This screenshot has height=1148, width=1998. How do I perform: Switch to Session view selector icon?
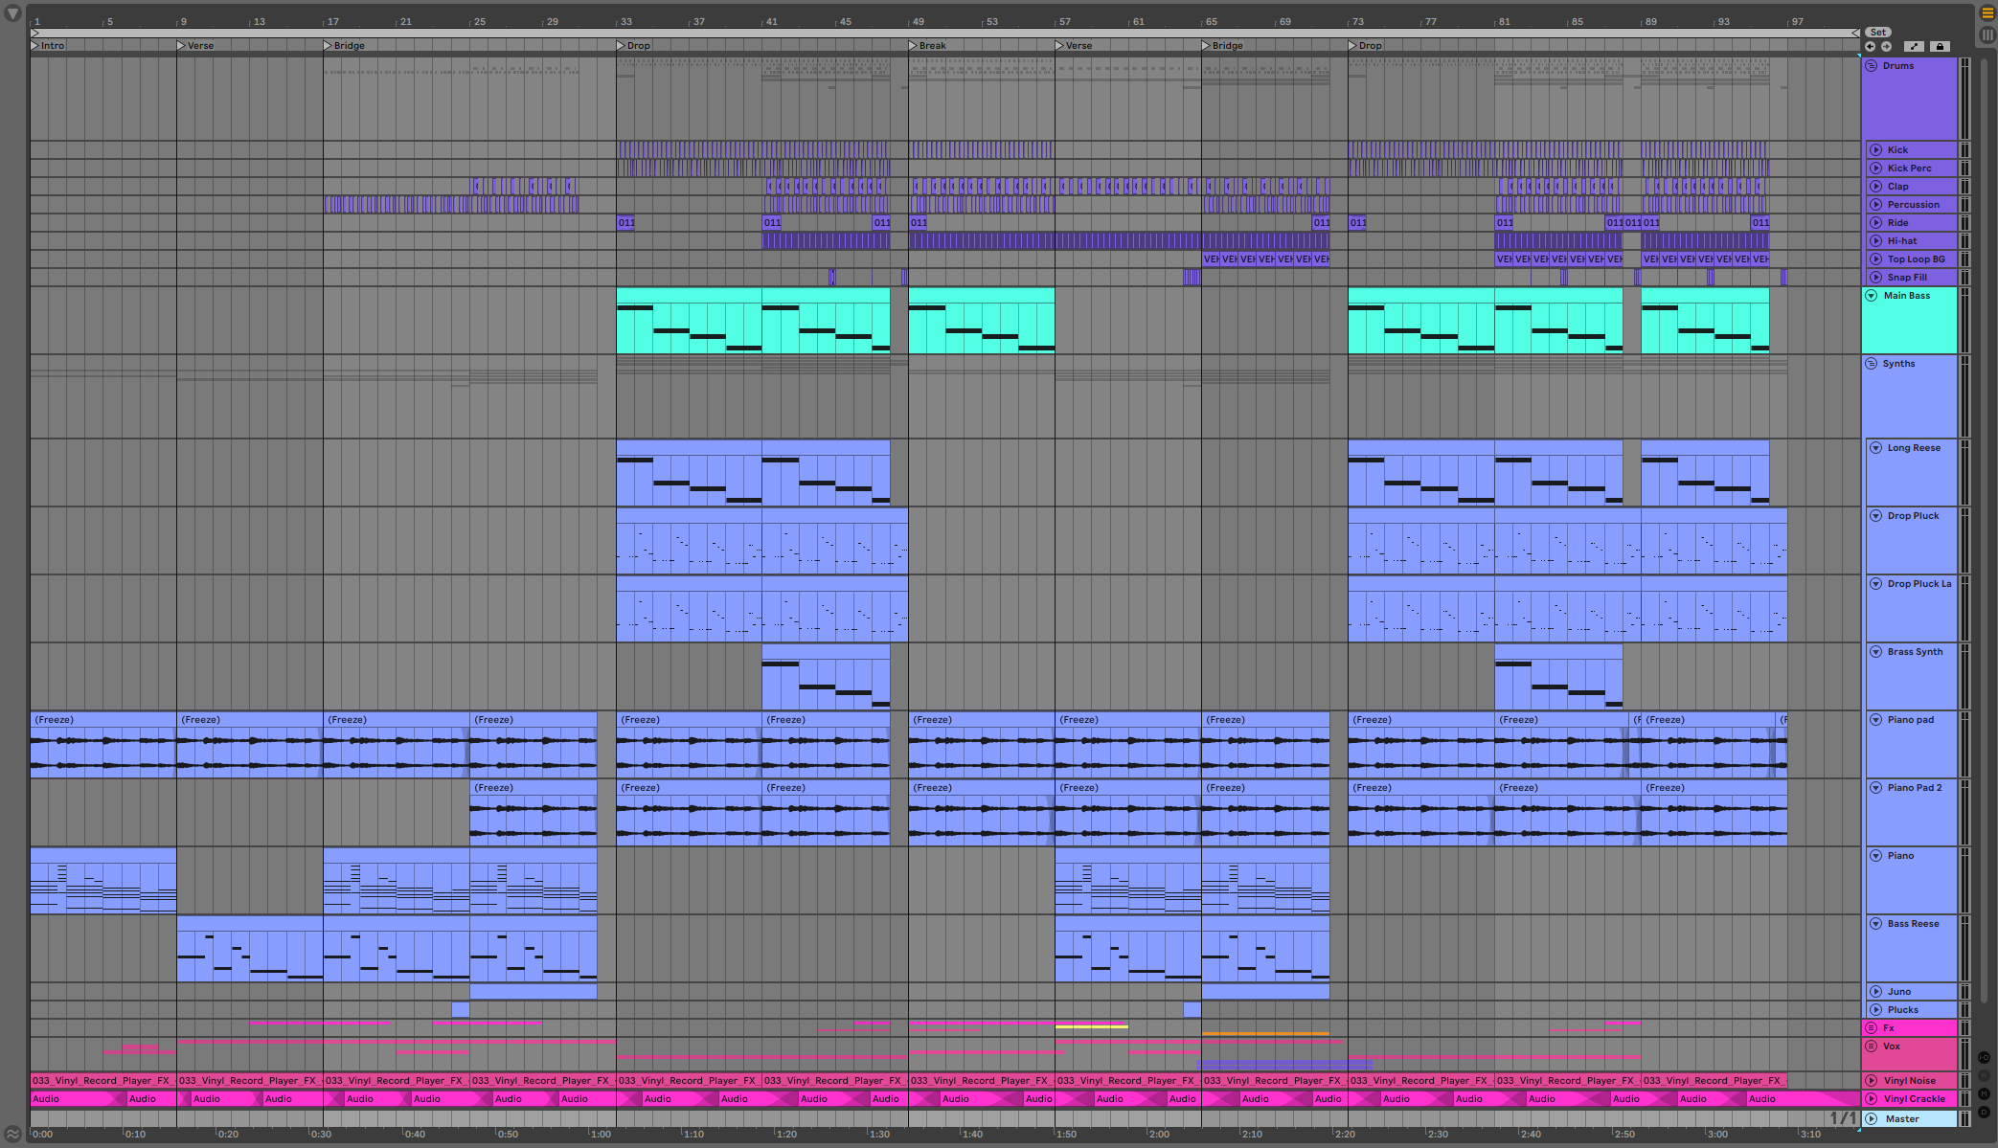coord(1987,34)
